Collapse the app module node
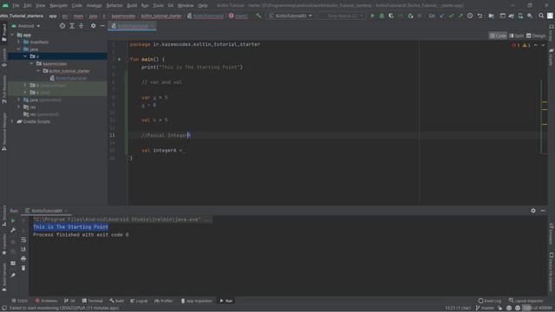 (x=13, y=35)
